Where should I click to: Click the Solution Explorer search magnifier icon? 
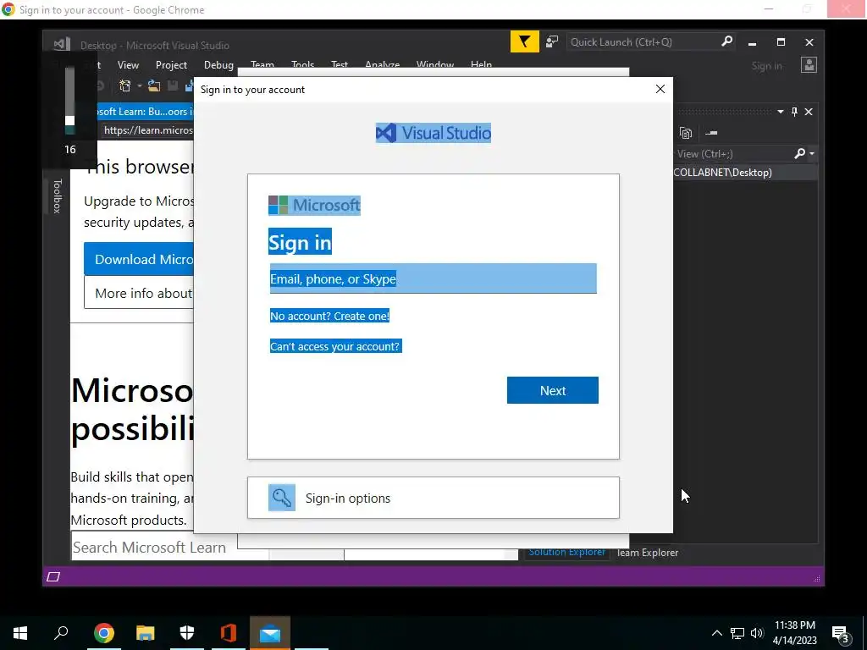tap(799, 154)
